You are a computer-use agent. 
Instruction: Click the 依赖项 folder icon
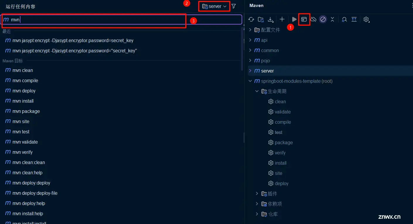click(264, 204)
